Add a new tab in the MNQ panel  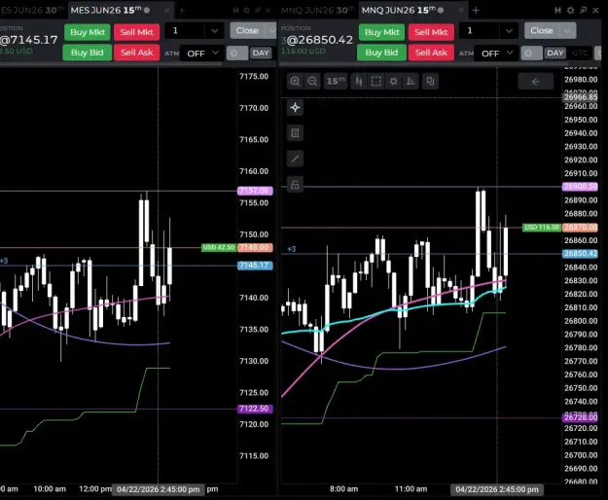pyautogui.click(x=476, y=11)
